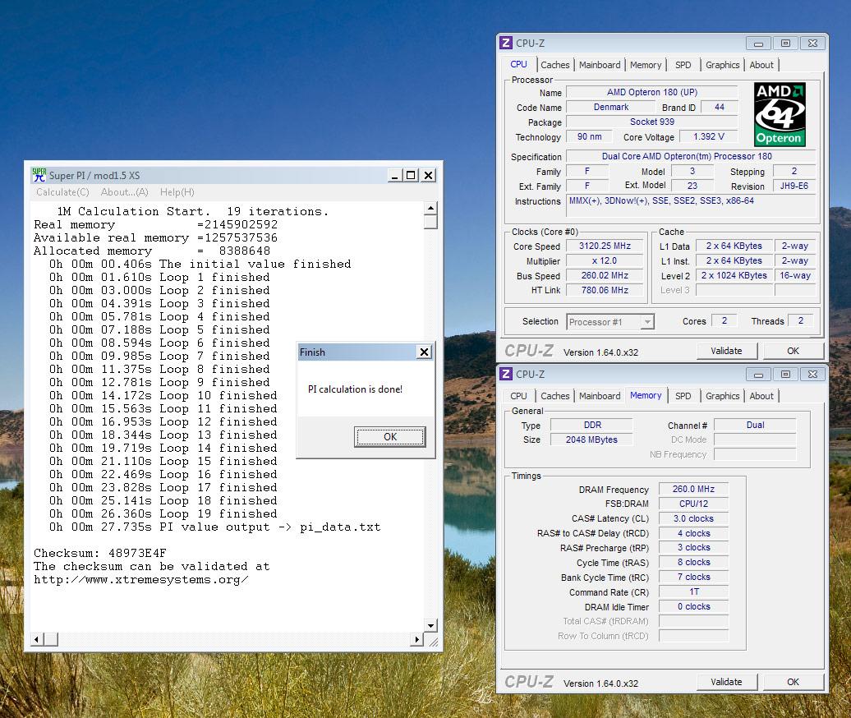The height and width of the screenshot is (718, 851).
Task: Click the Core Speed value 3120.25 MHz
Action: coord(605,246)
